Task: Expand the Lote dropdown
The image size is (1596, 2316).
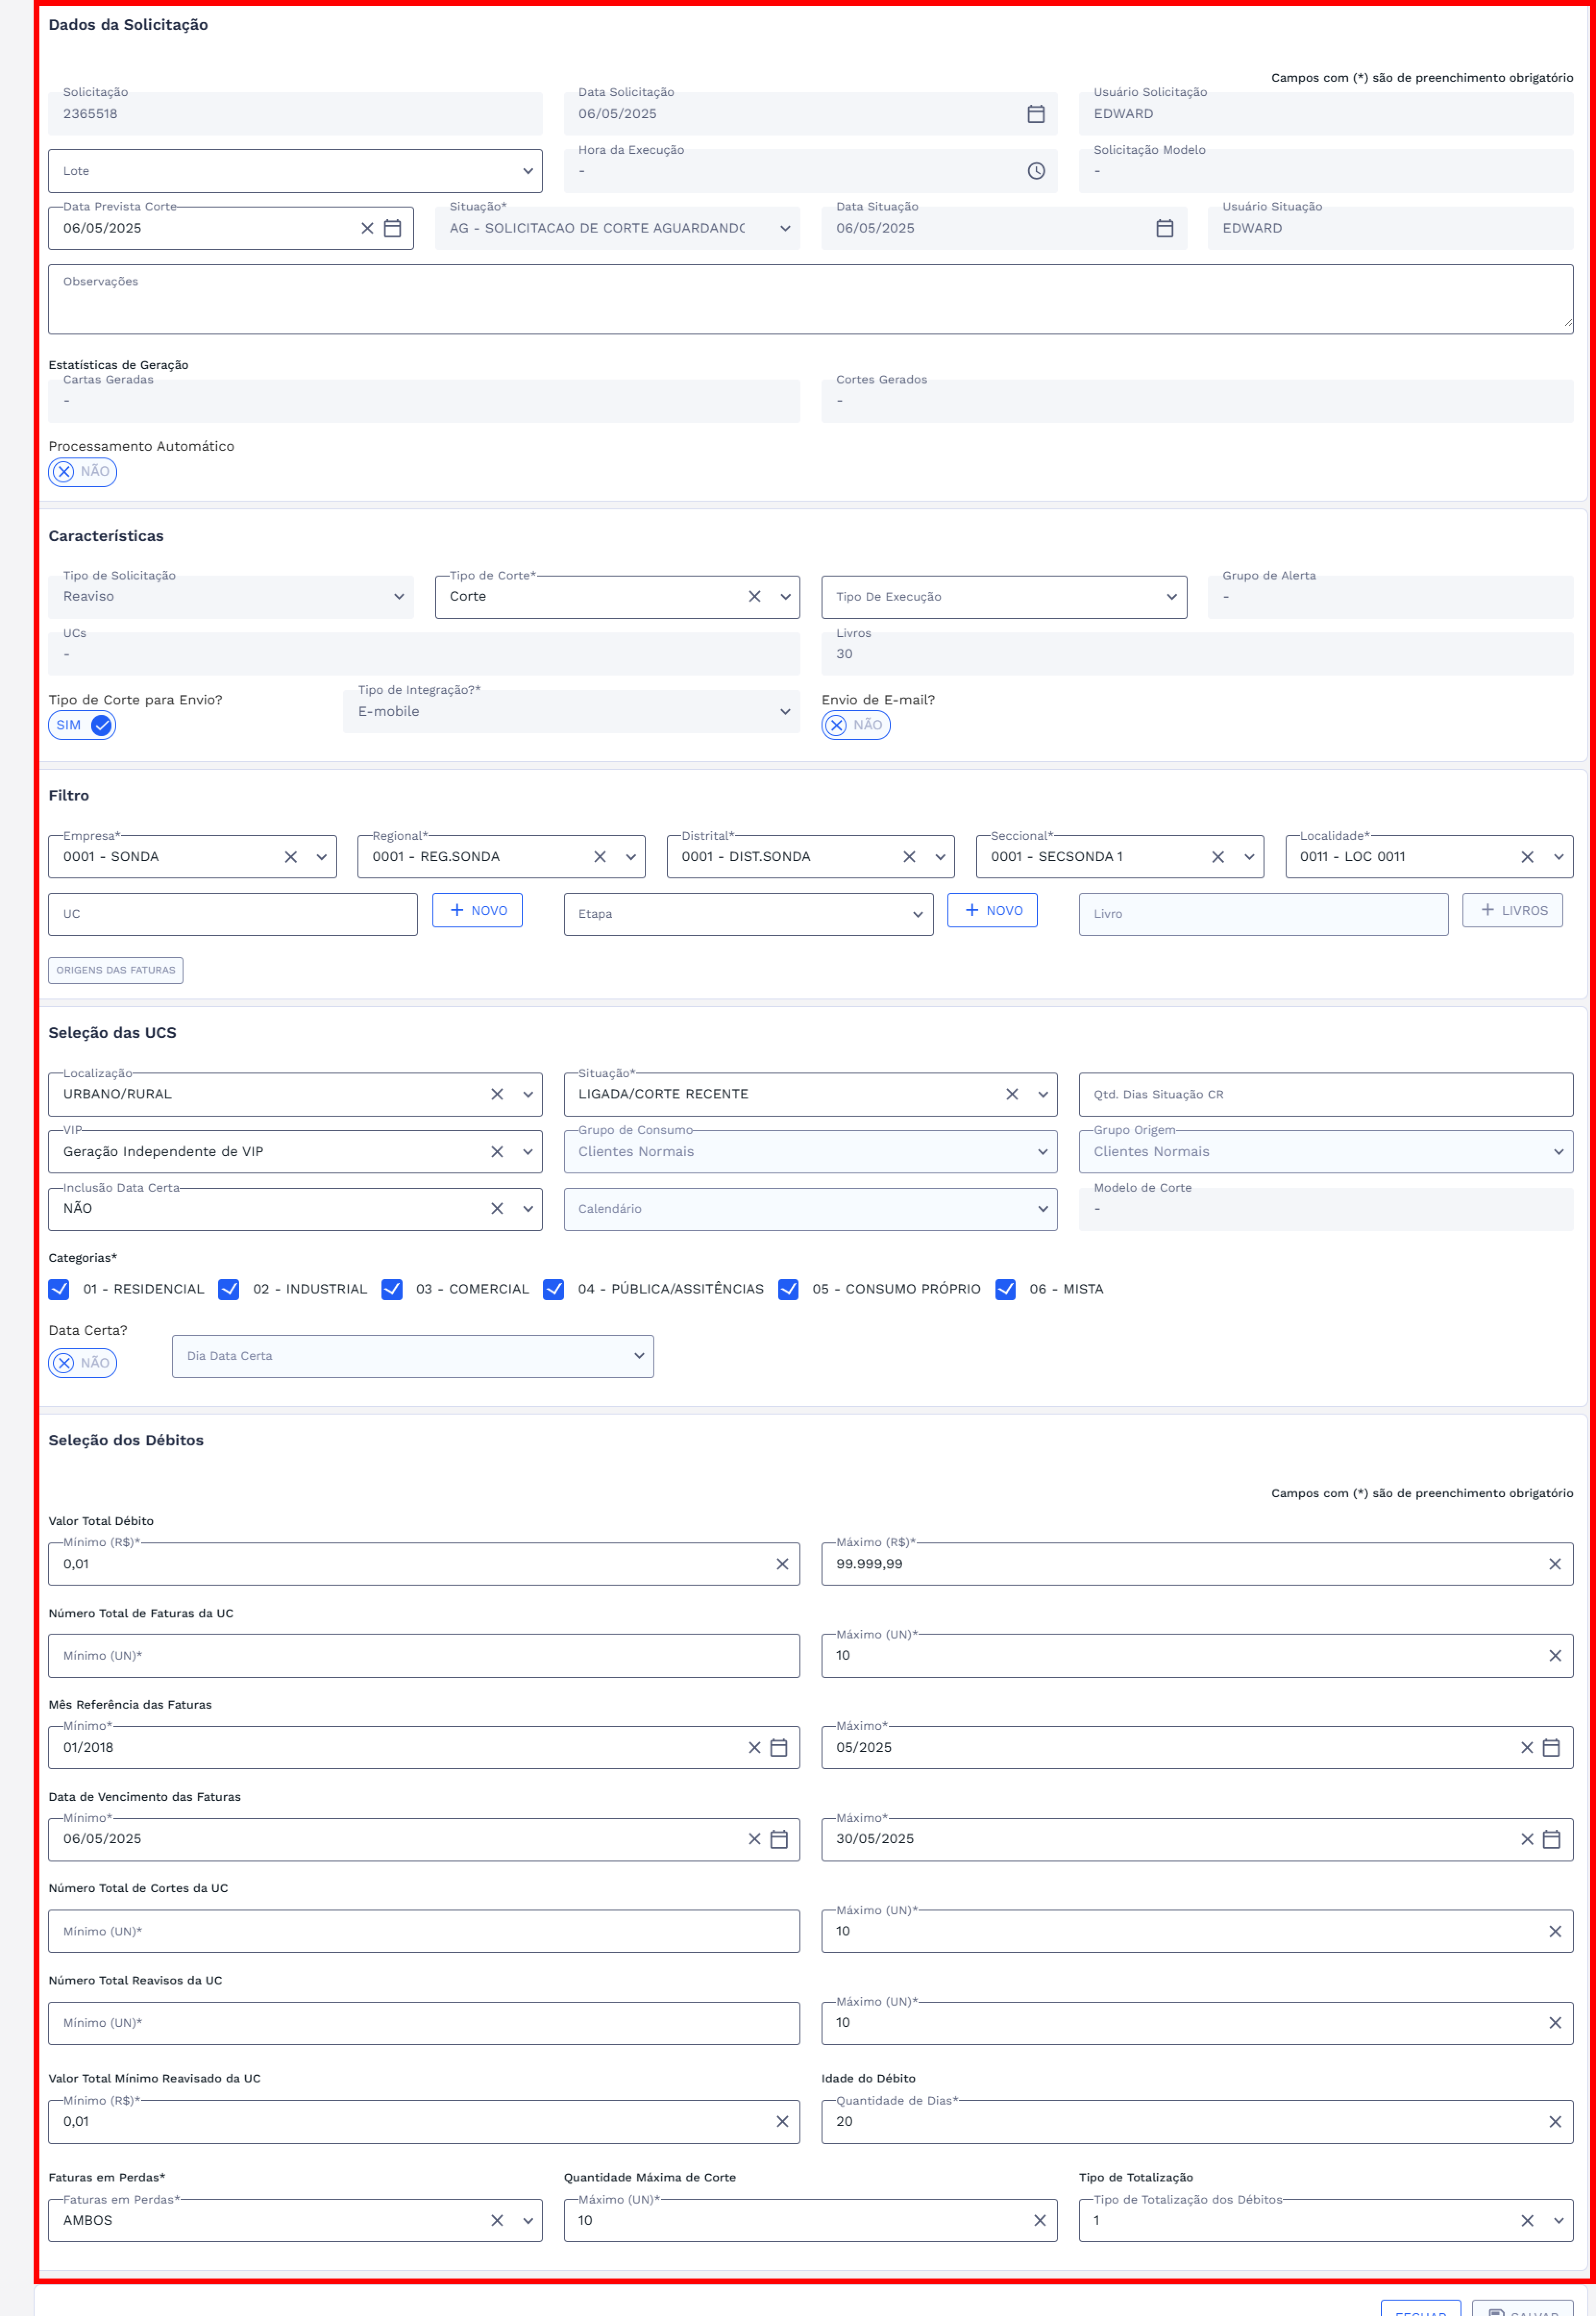Action: [527, 171]
